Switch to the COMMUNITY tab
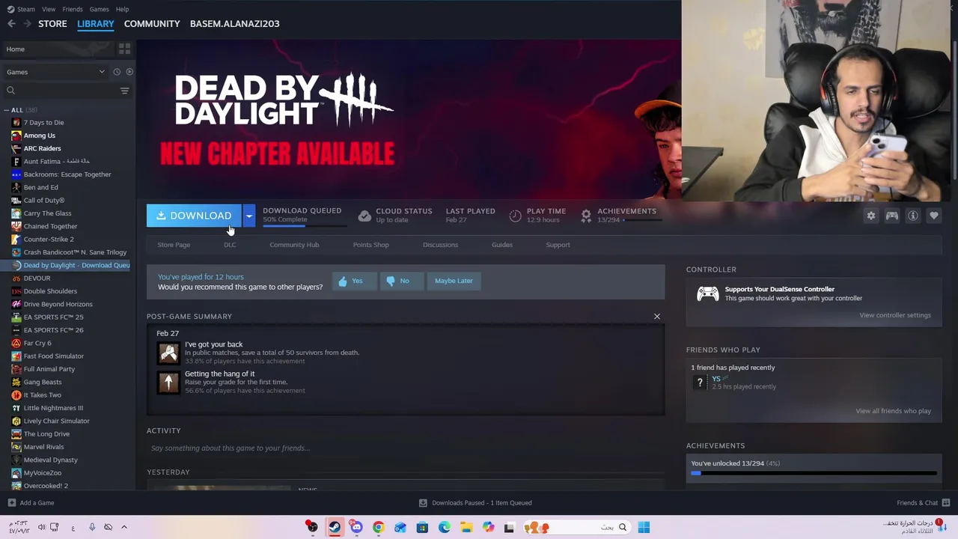Image resolution: width=958 pixels, height=539 pixels. click(152, 24)
